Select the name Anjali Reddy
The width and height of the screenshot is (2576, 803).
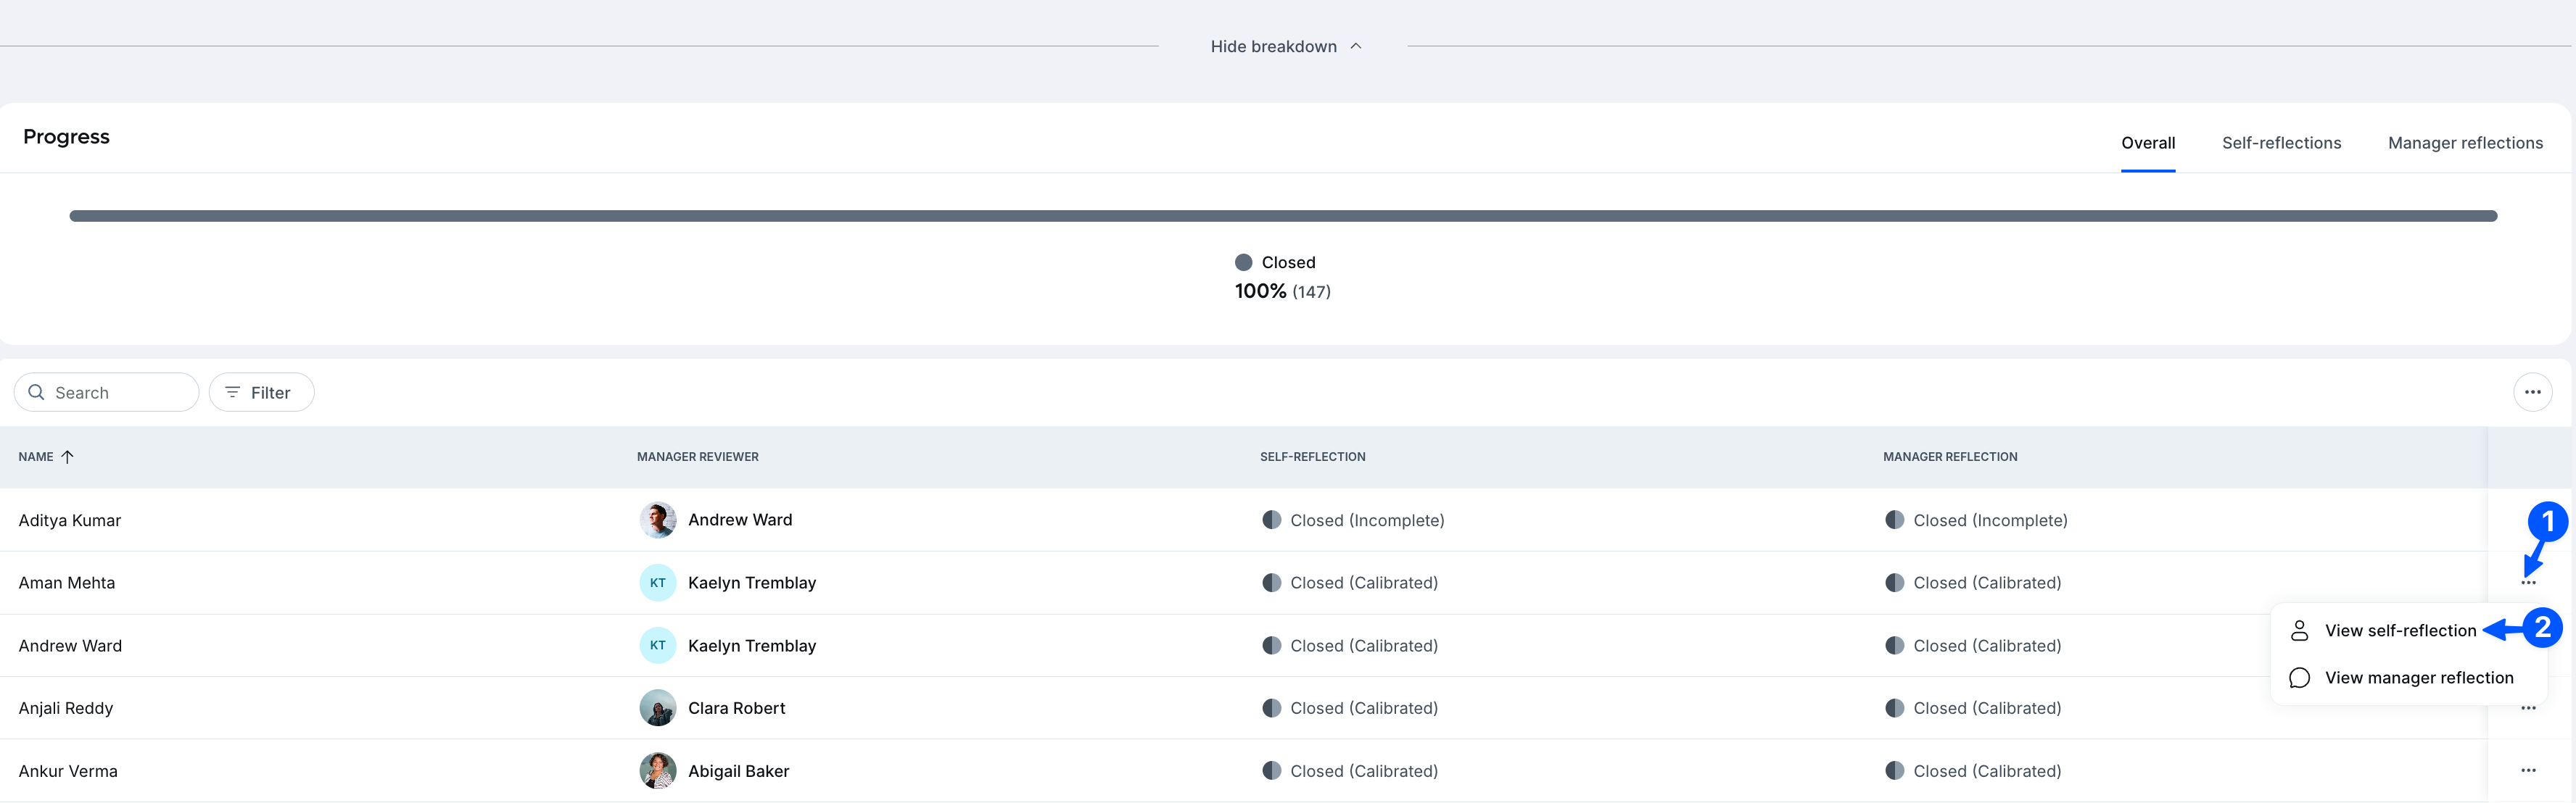click(66, 708)
